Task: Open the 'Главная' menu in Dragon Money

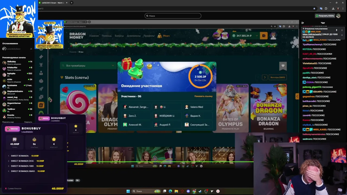Action: (94, 36)
